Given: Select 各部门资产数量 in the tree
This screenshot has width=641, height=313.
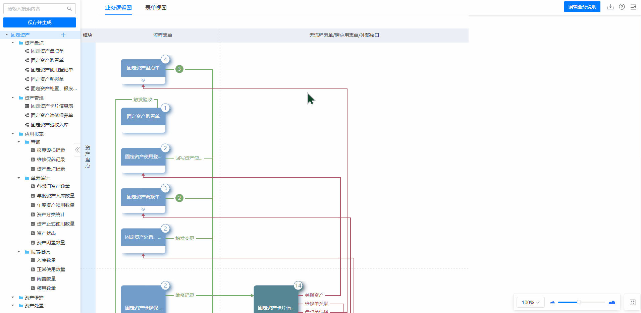Looking at the screenshot, I should coord(53,186).
